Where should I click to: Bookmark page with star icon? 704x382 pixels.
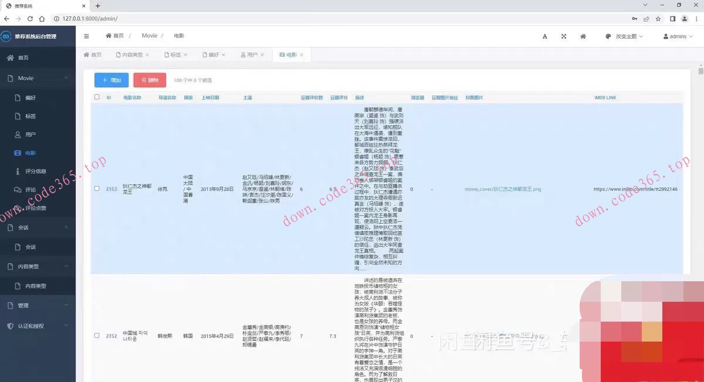(x=657, y=19)
